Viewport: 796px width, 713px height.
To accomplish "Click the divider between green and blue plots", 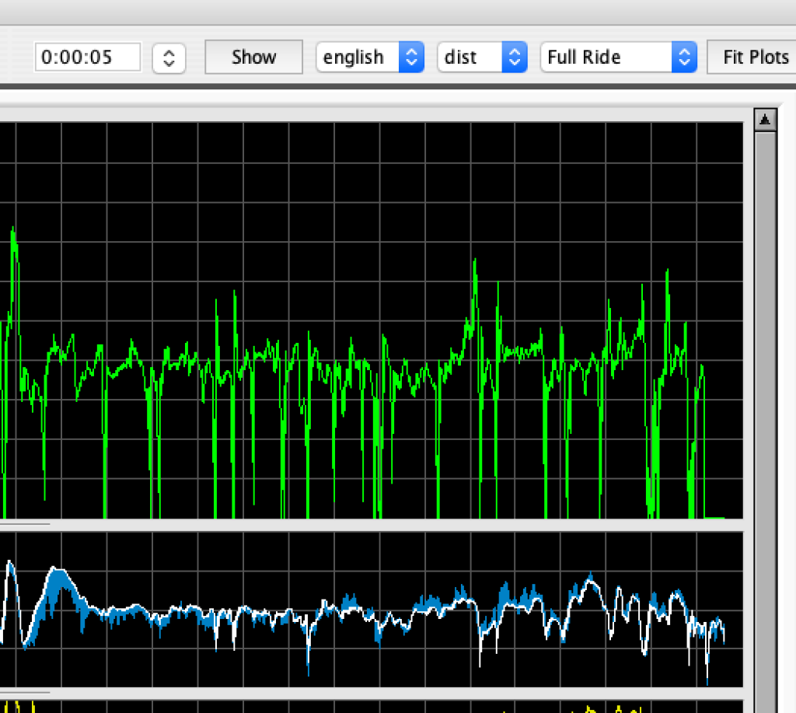I will pos(373,525).
